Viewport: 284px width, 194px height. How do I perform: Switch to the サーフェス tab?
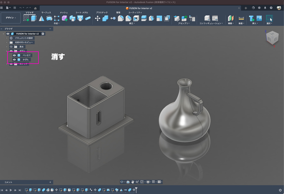point(46,12)
